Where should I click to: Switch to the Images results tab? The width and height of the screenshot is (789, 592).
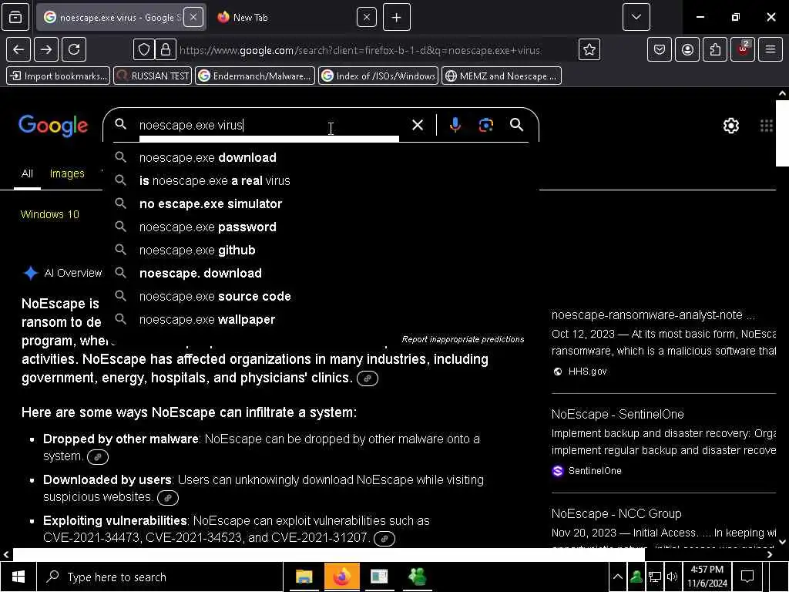pyautogui.click(x=67, y=173)
